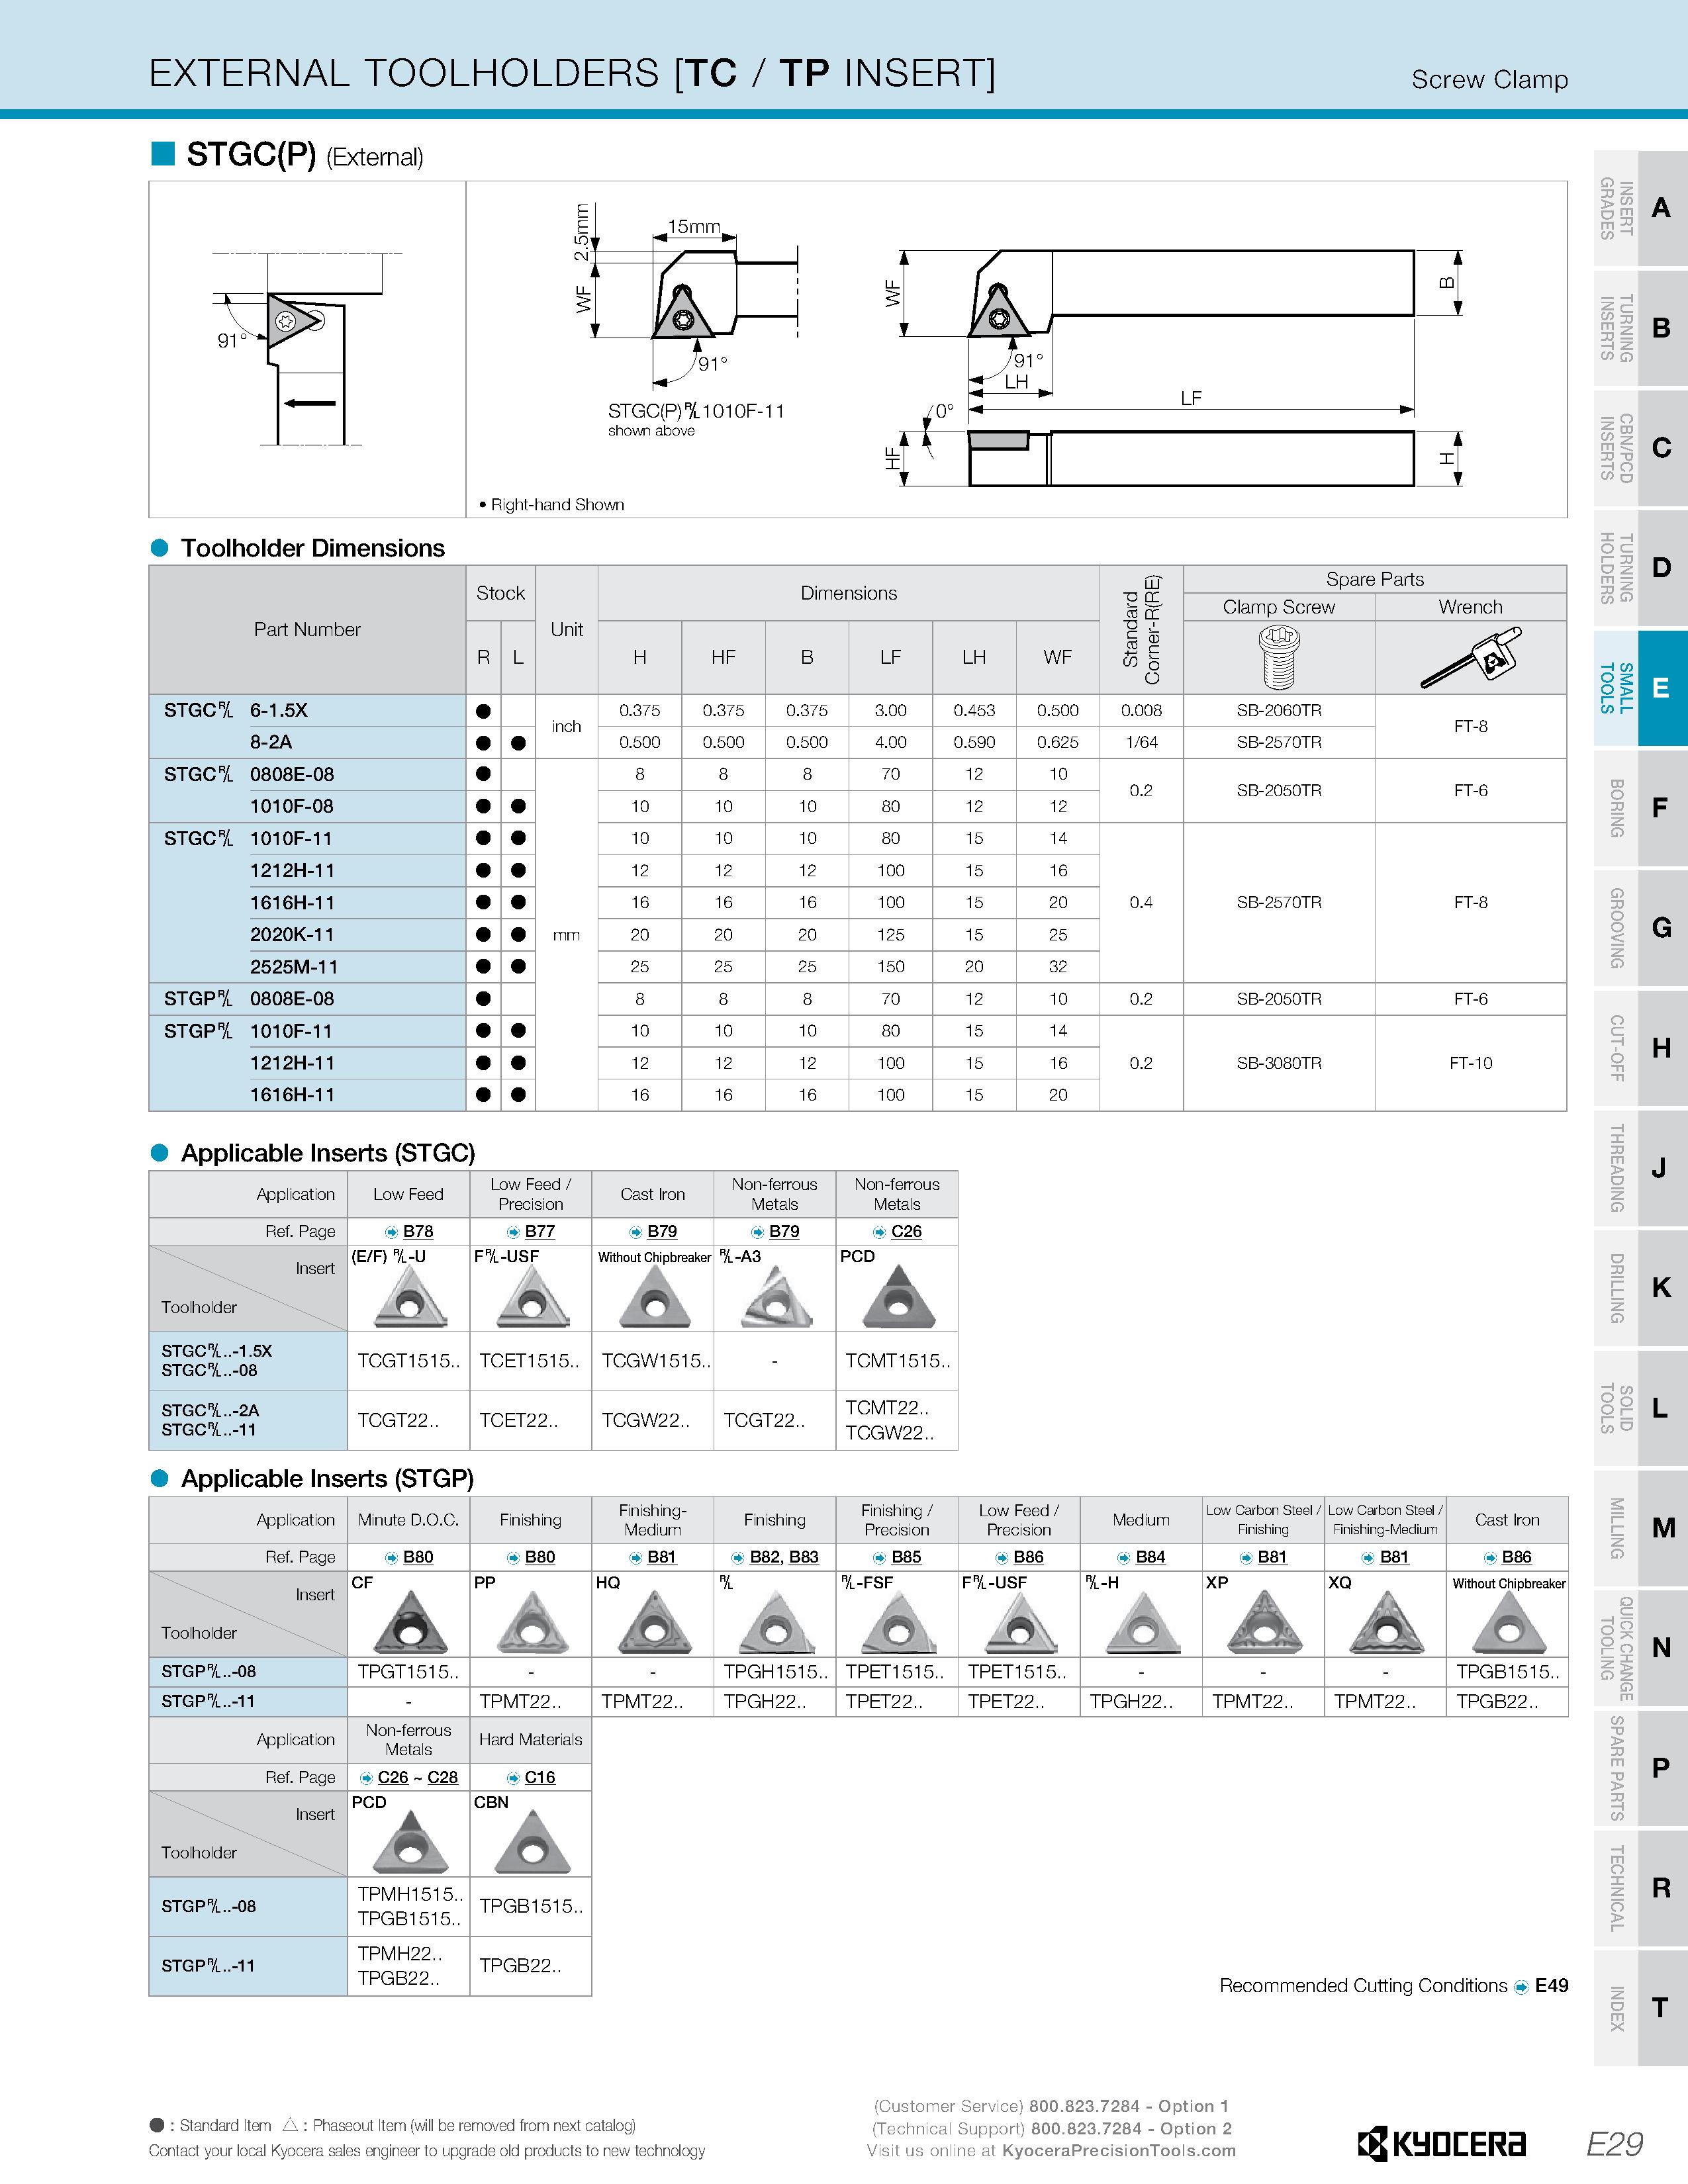
Task: Switch to section tab F Boring
Action: [1641, 808]
